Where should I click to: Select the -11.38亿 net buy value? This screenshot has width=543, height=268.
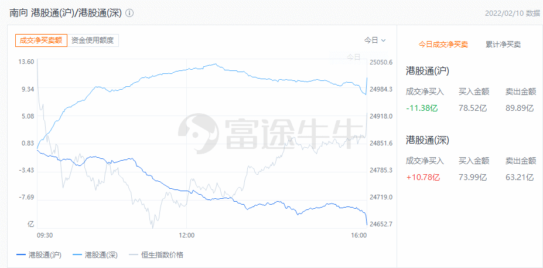[422, 108]
